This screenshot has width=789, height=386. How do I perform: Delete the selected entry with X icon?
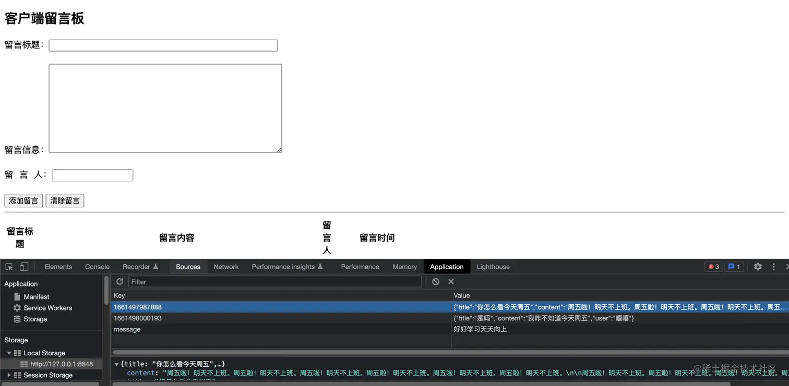[451, 281]
